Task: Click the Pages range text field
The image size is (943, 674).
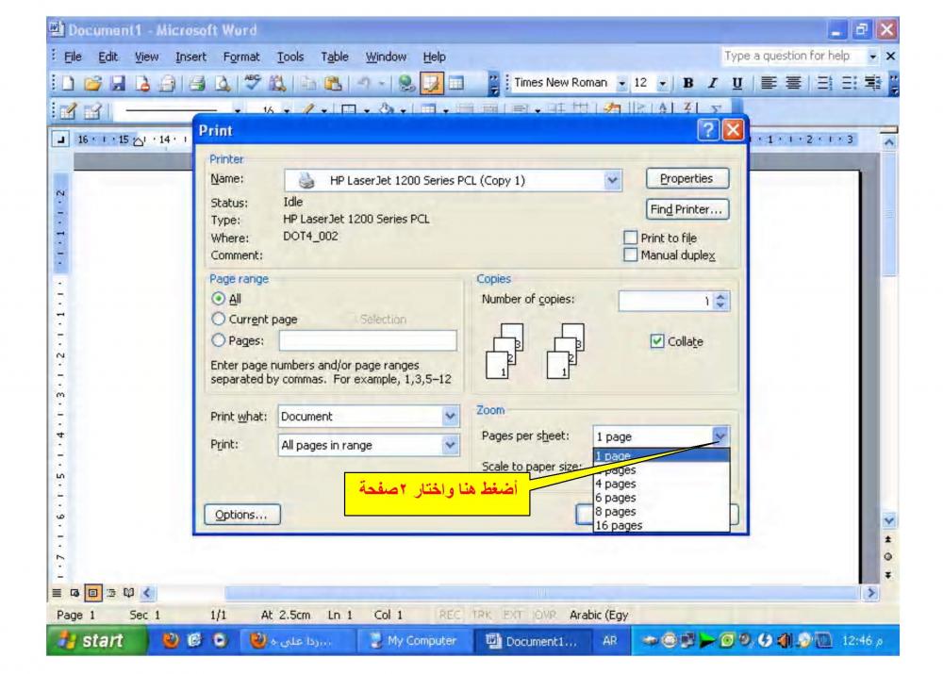Action: (368, 340)
